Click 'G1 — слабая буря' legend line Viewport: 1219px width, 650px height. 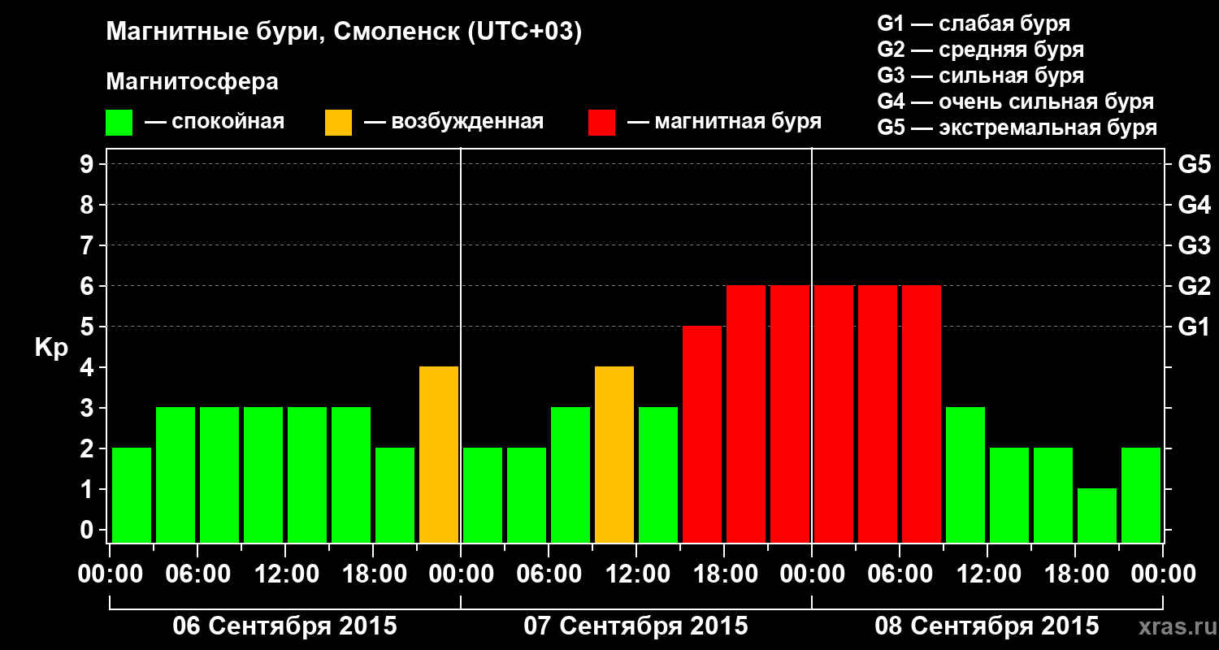[x=974, y=24]
